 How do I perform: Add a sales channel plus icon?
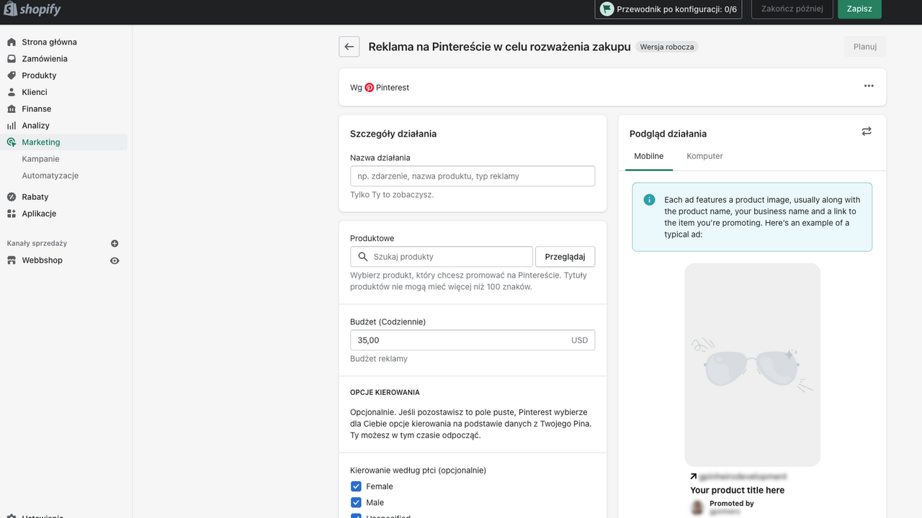point(115,243)
